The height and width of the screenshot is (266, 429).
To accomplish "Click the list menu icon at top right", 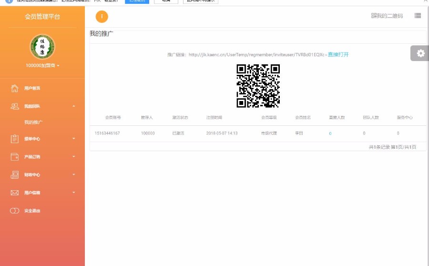I will click(x=418, y=16).
